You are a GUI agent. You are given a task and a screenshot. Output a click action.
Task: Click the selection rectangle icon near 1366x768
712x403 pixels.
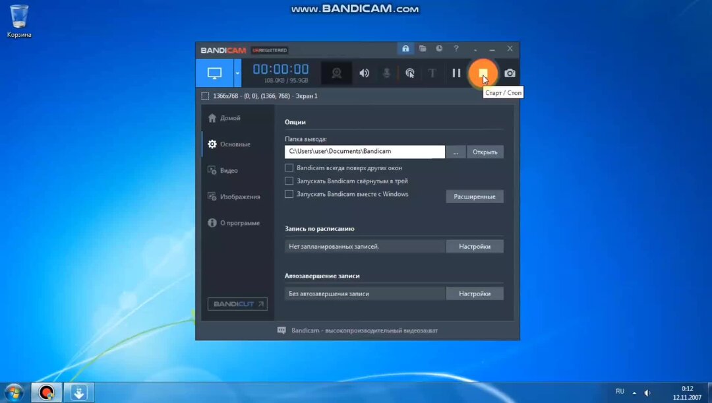(205, 96)
